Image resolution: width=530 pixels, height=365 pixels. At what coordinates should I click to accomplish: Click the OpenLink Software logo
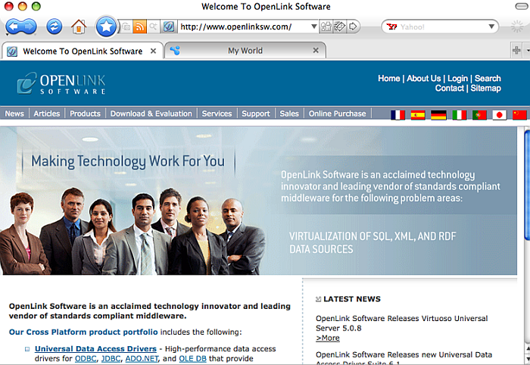pos(62,83)
